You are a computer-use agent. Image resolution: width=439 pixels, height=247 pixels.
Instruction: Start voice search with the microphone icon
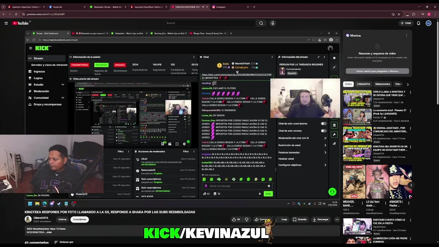[x=273, y=23]
